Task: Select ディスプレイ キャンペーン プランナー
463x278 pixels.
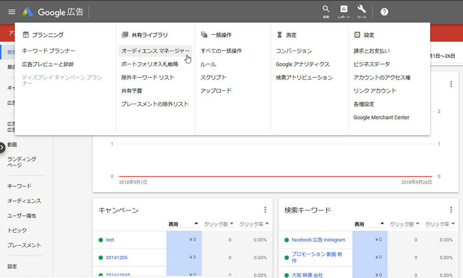Action: click(x=62, y=80)
